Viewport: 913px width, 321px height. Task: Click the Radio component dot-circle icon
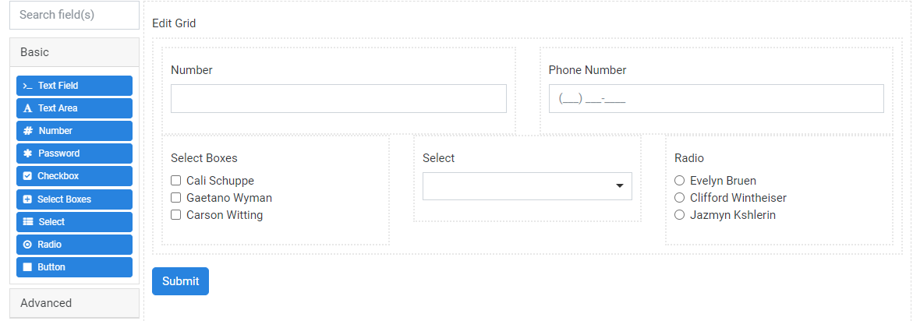[x=27, y=245]
